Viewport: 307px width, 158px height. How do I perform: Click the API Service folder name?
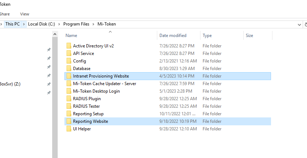pos(83,53)
